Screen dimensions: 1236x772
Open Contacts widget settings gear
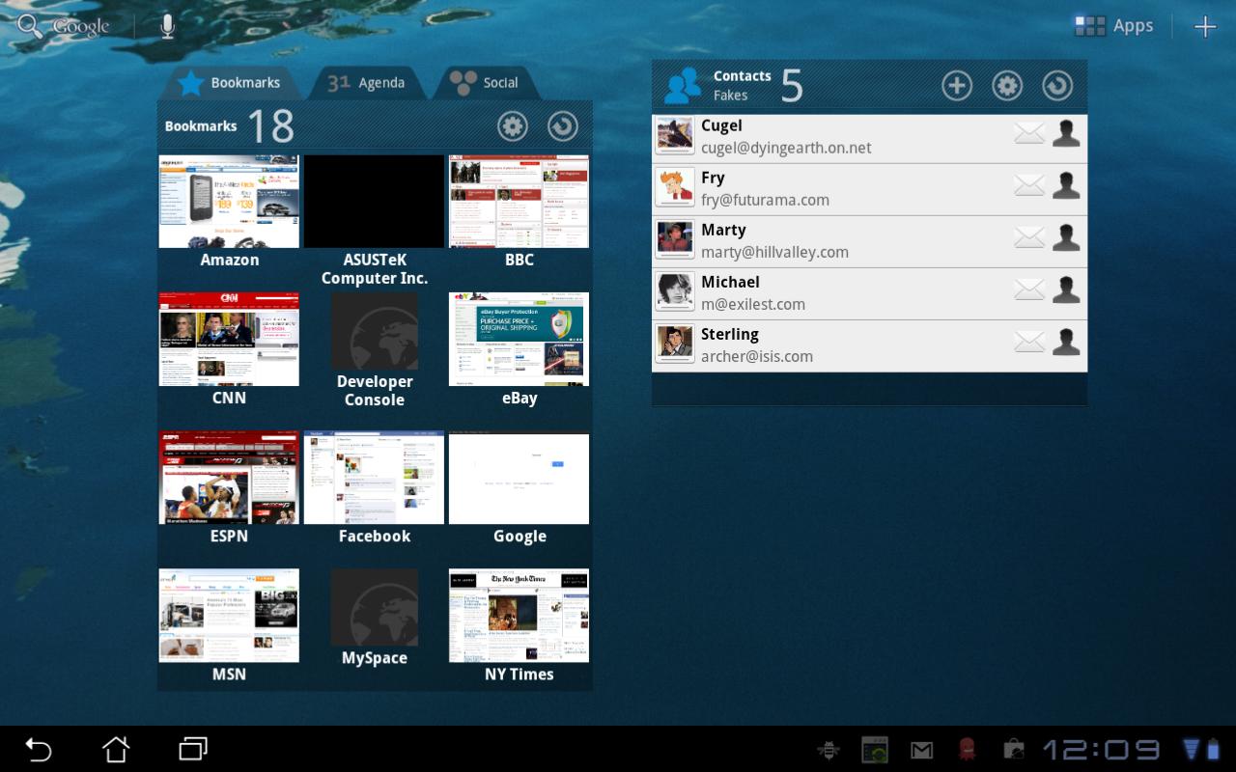[1007, 86]
